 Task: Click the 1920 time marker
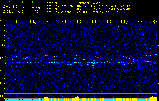[154, 22]
